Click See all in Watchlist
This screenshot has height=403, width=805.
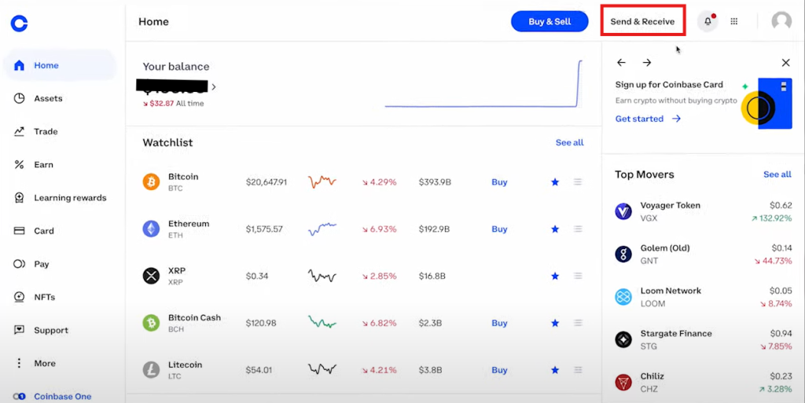[569, 142]
